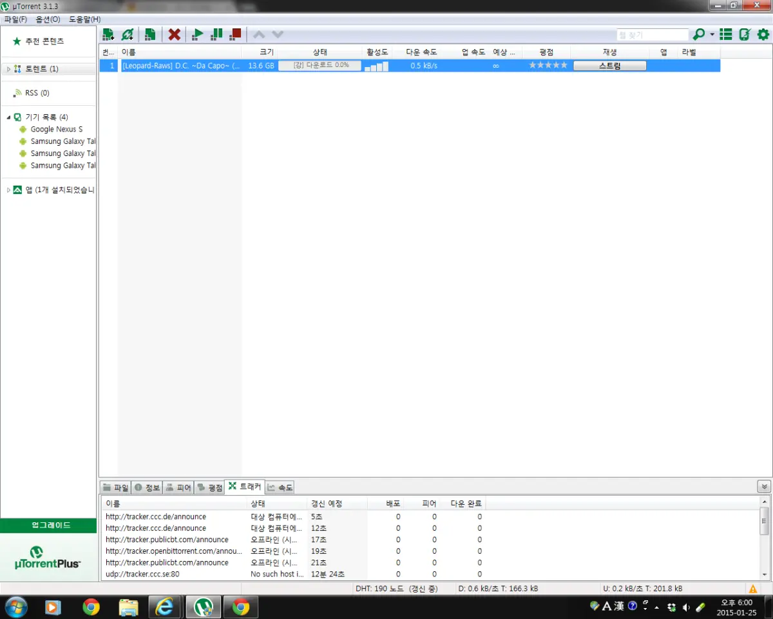Click the five-star rating of the torrent
The height and width of the screenshot is (619, 773).
tap(548, 65)
